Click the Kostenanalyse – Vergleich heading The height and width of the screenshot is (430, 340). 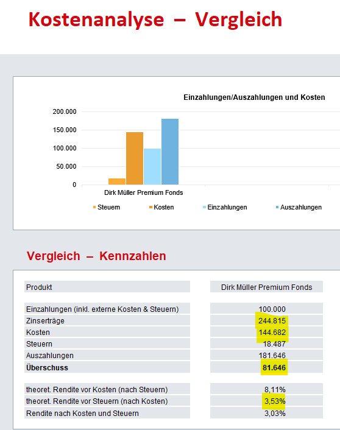(155, 19)
